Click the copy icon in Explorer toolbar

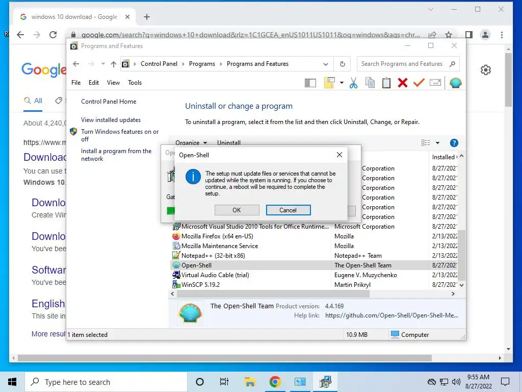(370, 83)
